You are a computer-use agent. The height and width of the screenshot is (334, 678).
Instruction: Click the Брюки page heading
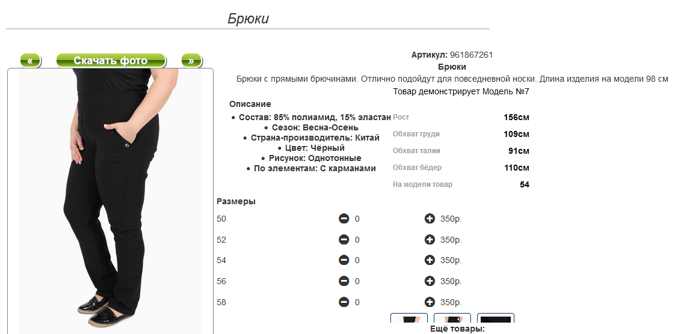point(248,19)
